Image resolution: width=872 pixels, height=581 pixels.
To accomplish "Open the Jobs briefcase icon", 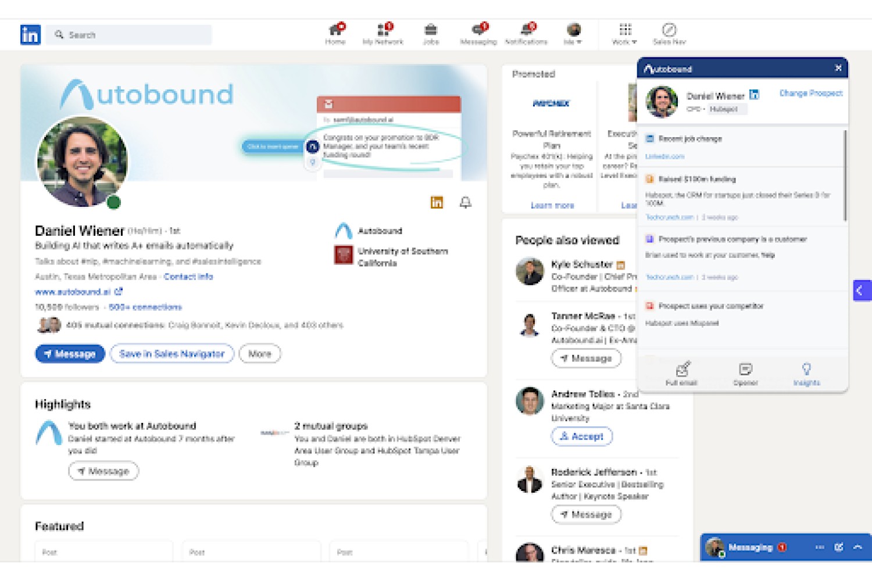I will 431,34.
